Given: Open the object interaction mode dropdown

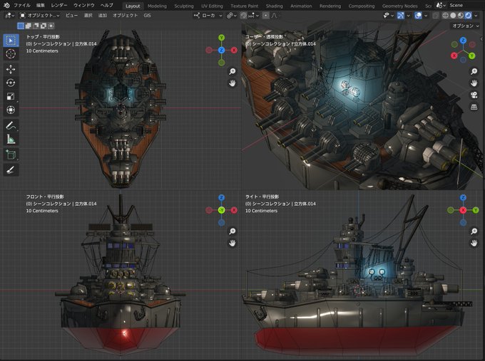Looking at the screenshot, I should pos(40,16).
